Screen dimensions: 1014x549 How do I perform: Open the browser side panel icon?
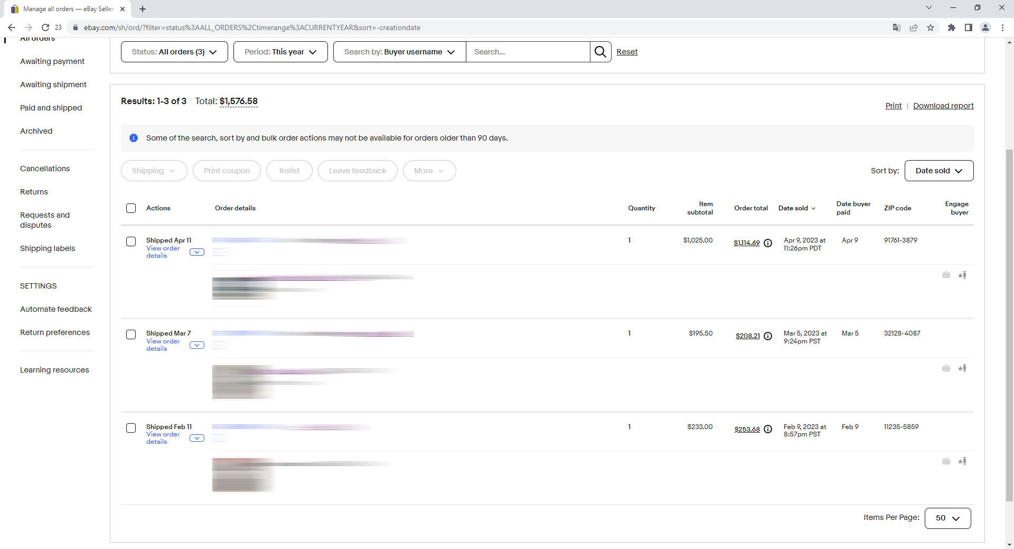coord(969,27)
